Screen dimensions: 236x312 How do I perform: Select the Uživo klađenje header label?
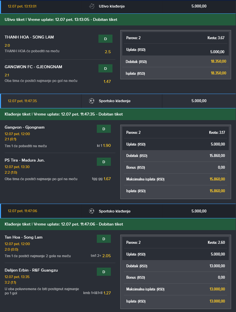click(x=111, y=6)
